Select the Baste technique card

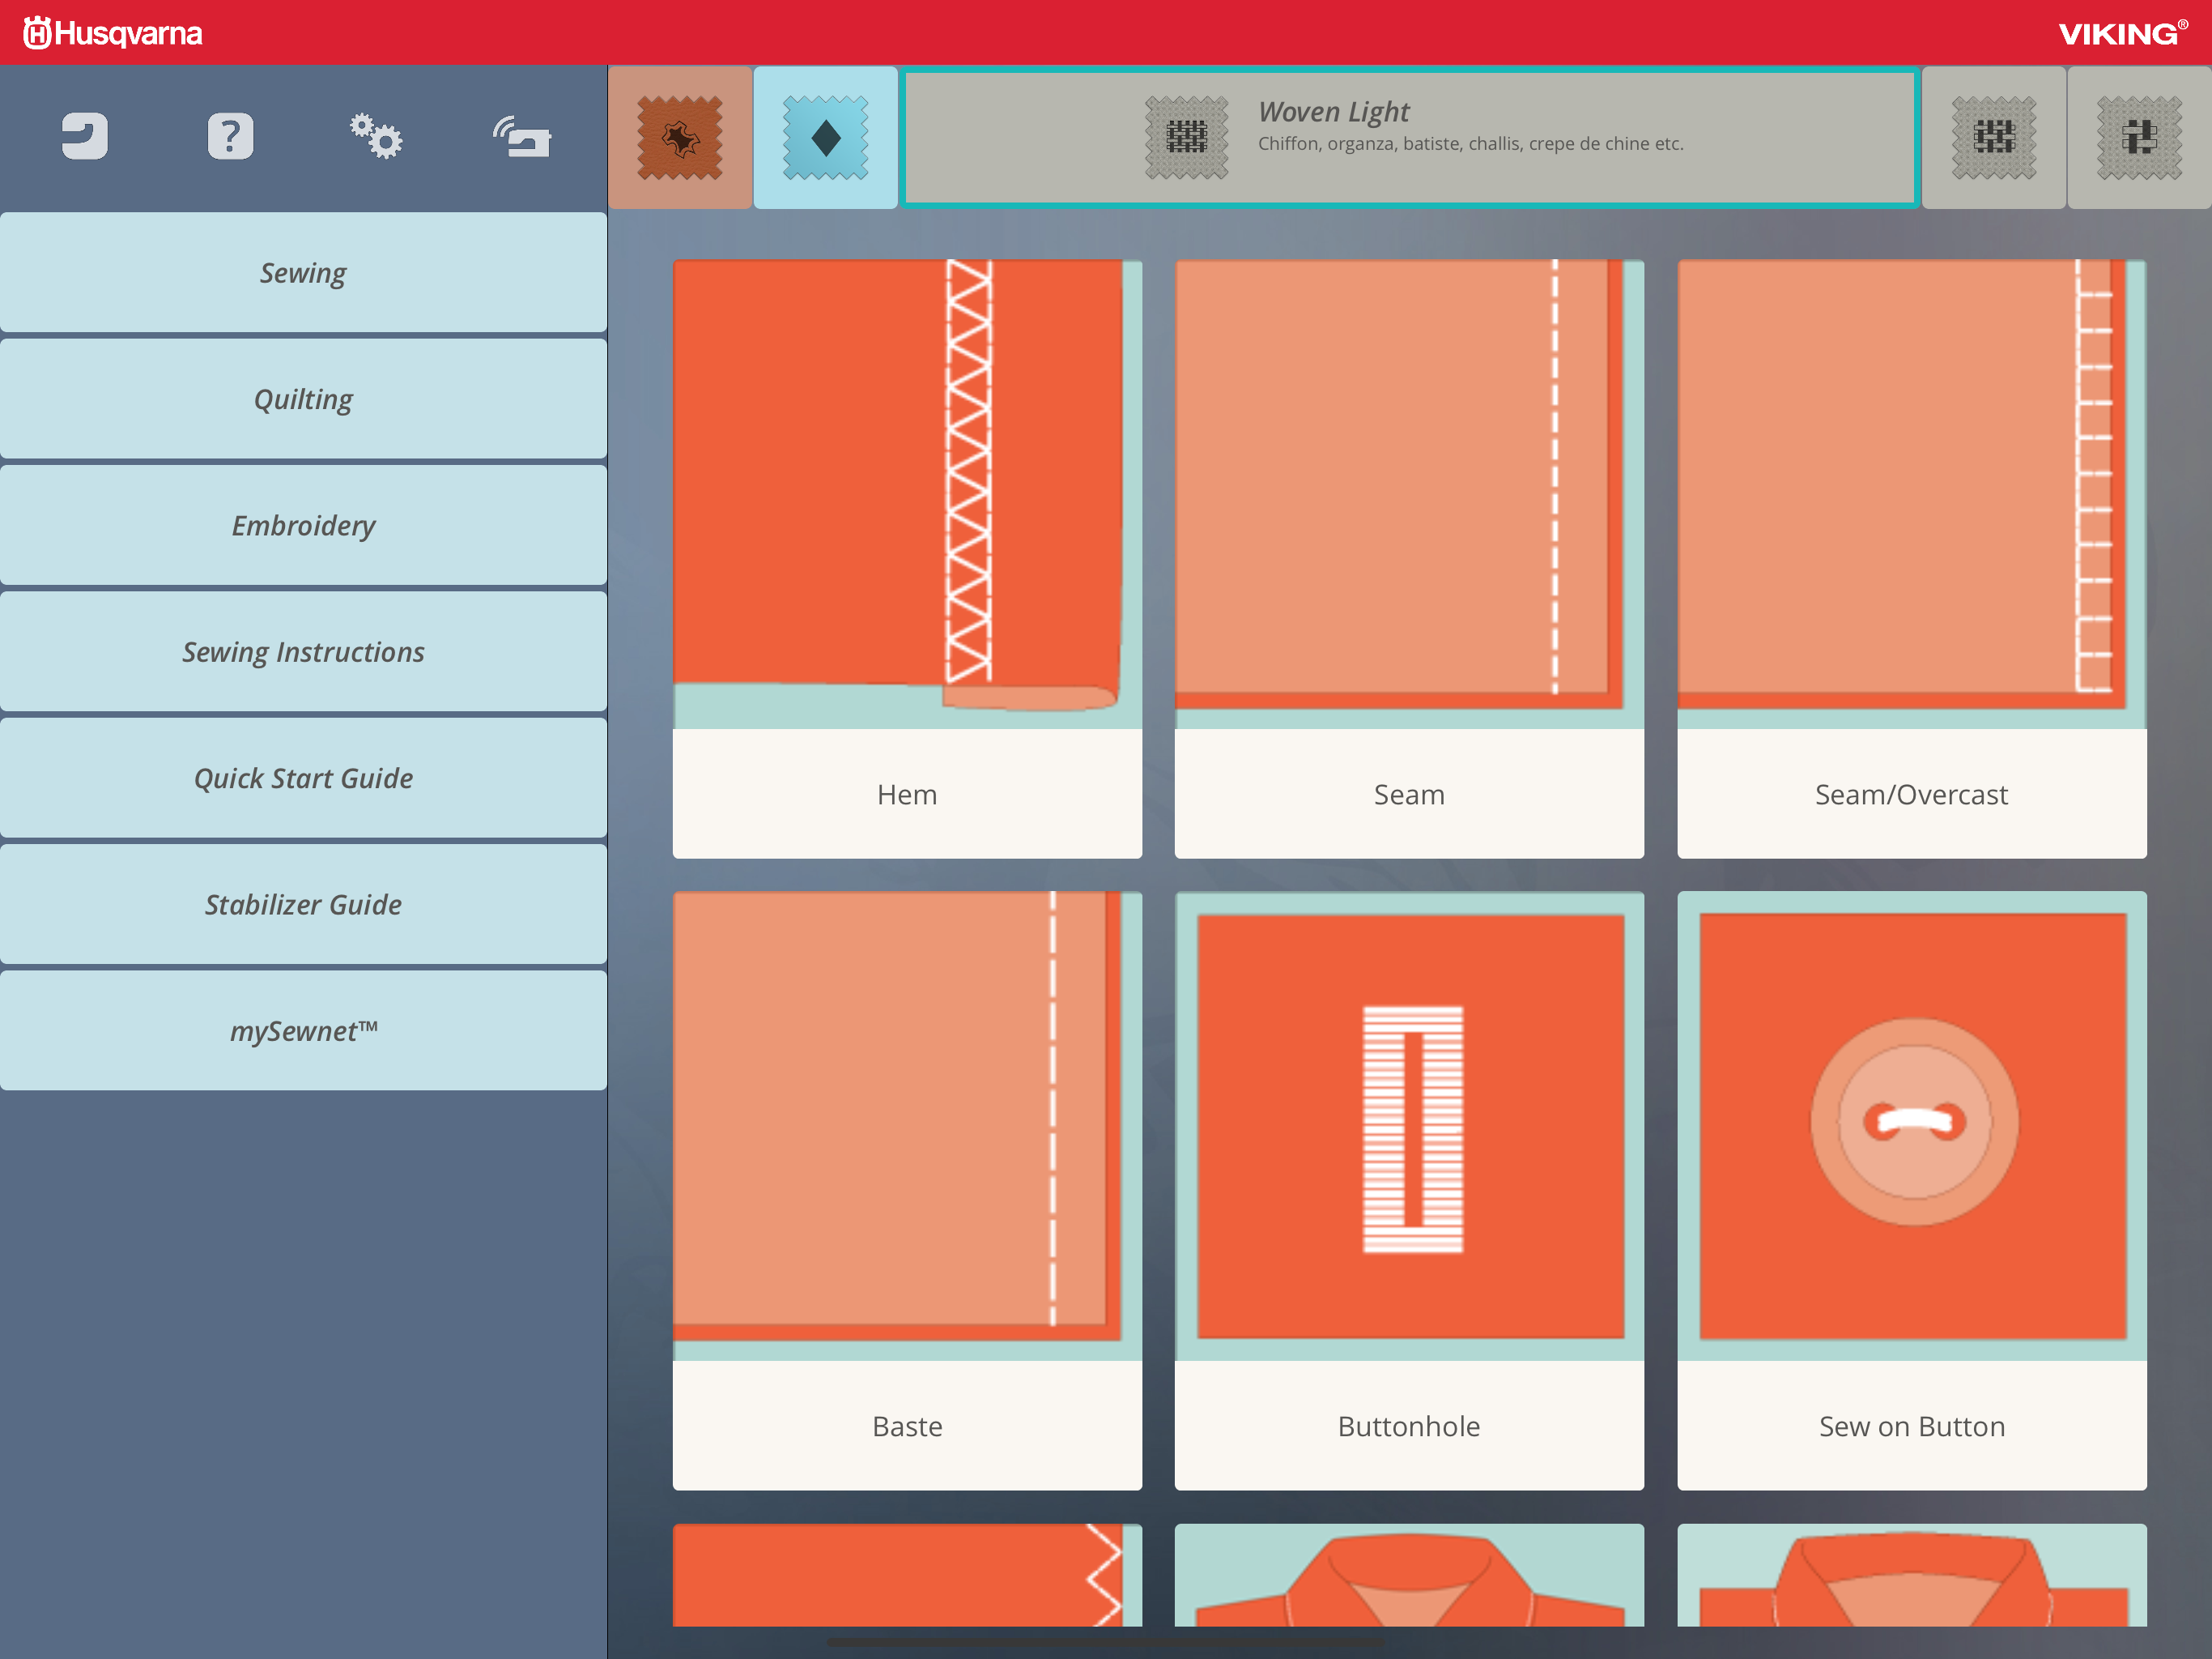[x=907, y=1191]
